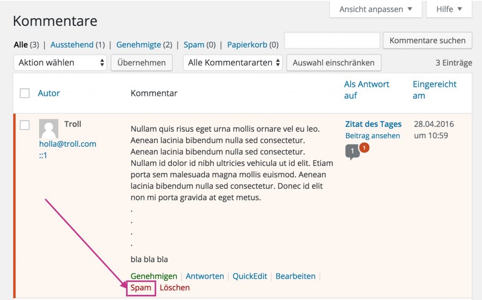Click inside the comment search field

[332, 40]
